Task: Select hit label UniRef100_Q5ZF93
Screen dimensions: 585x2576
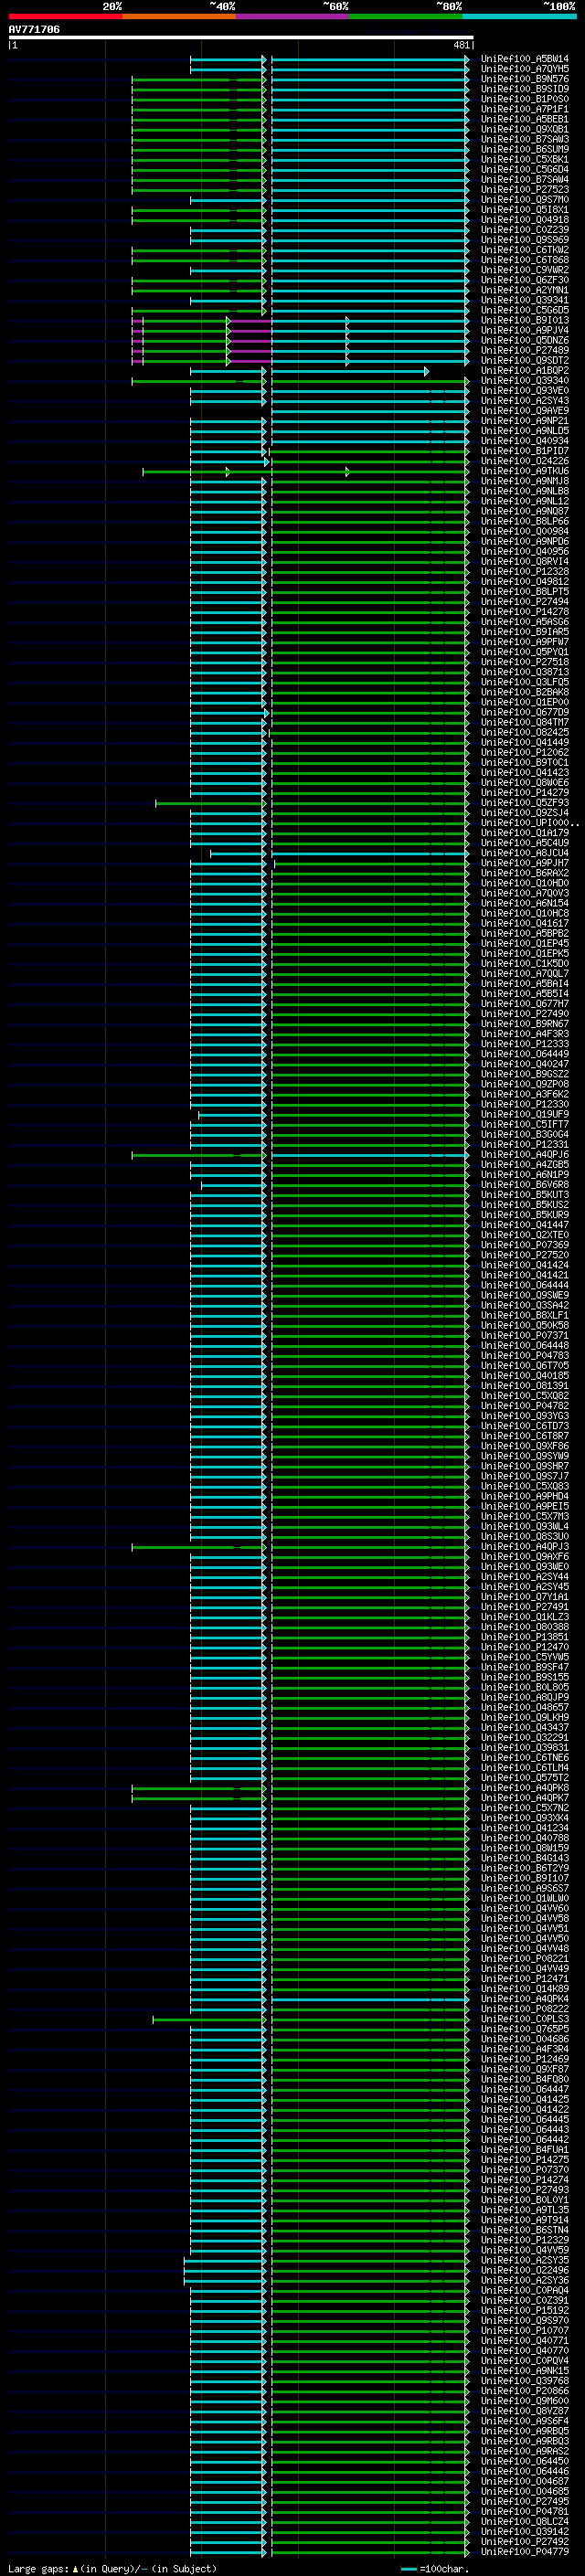Action: click(525, 803)
